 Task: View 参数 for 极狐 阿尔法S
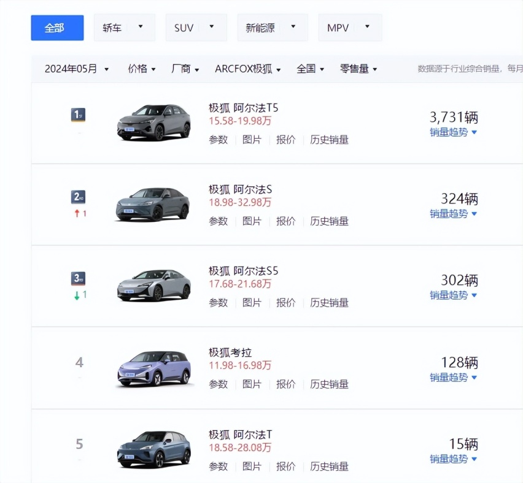[218, 221]
